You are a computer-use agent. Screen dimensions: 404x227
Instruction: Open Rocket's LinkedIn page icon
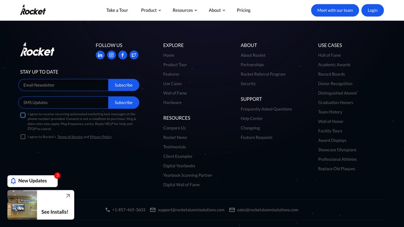coord(100,55)
